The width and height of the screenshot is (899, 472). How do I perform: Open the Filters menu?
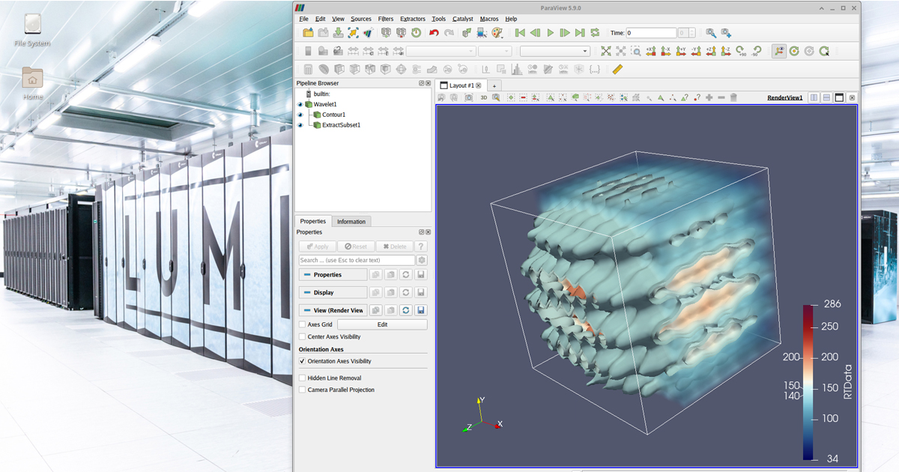click(386, 19)
